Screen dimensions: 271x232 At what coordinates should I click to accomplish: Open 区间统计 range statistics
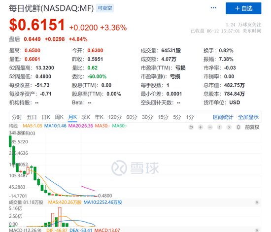(x=223, y=117)
